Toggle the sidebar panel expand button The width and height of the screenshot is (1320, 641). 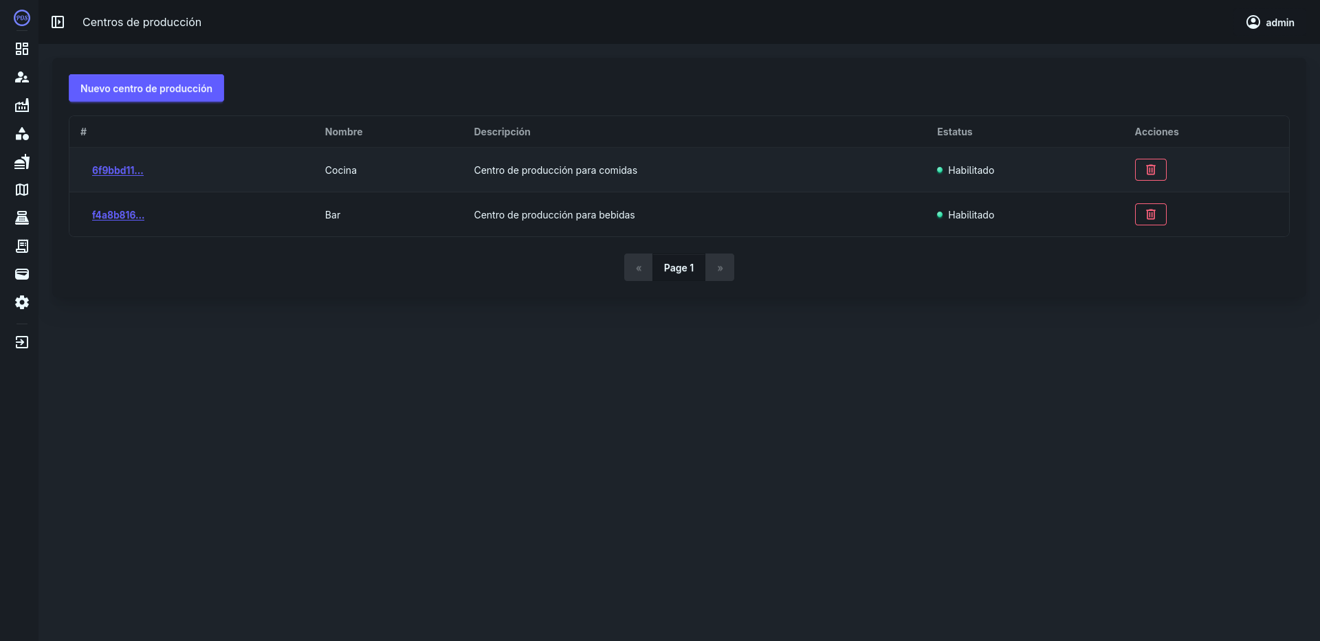tap(58, 22)
